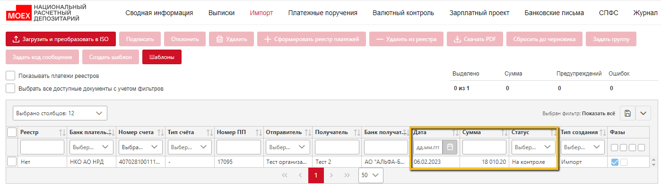Go to last page of results

347,175
